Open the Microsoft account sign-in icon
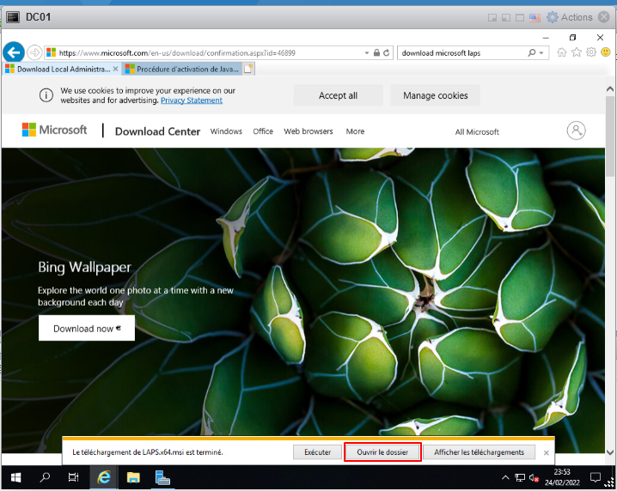 (576, 130)
